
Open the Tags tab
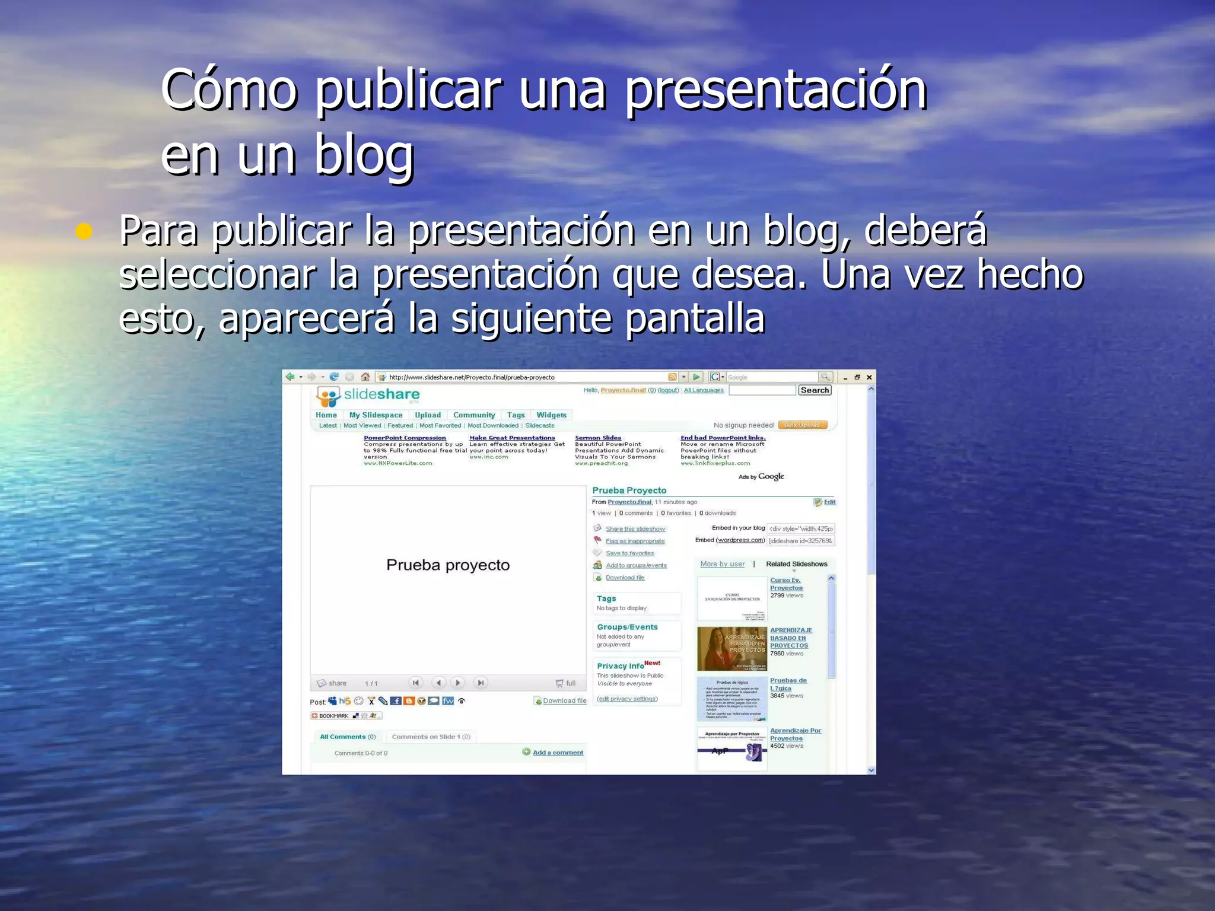[x=516, y=415]
